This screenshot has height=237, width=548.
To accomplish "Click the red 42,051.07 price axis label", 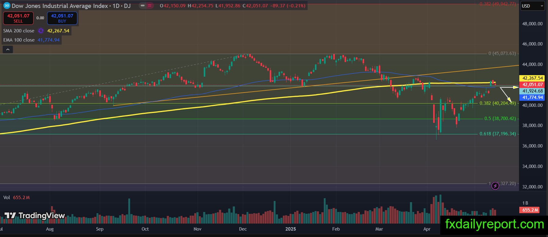I will 533,85.
